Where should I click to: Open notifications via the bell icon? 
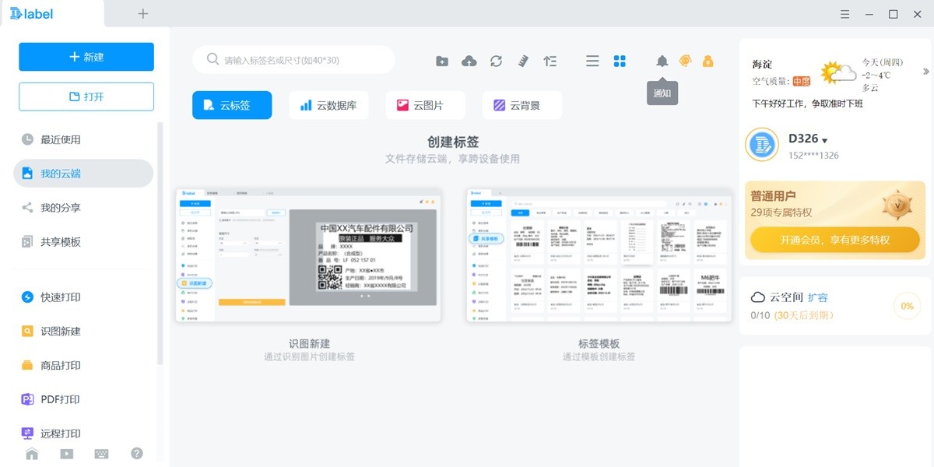[662, 60]
